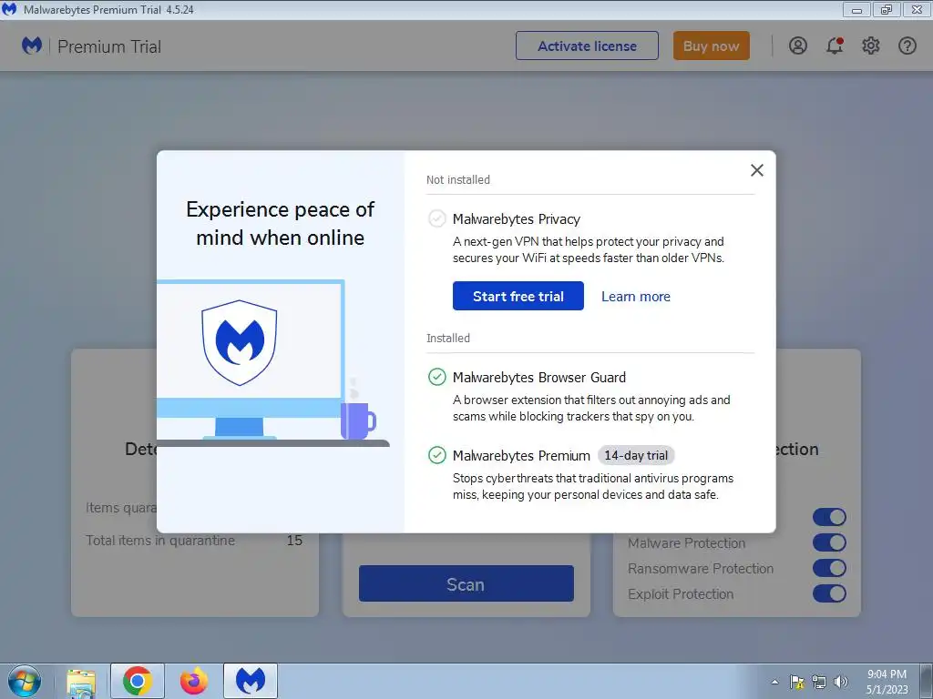933x699 pixels.
Task: Click the quarantine count 15
Action: point(294,541)
